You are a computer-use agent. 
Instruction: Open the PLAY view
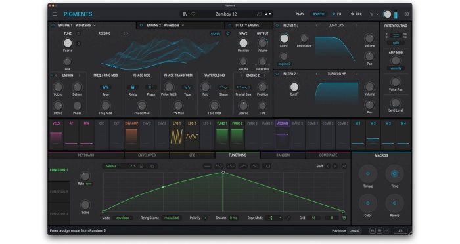tap(300, 14)
